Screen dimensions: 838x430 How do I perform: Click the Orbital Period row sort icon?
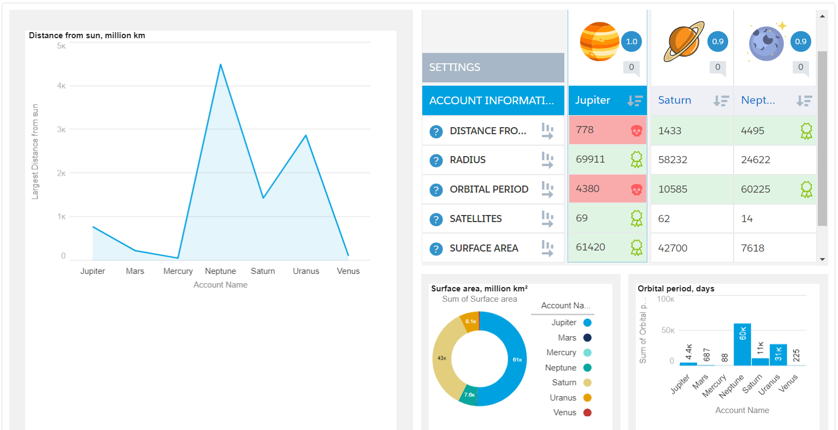pos(547,189)
